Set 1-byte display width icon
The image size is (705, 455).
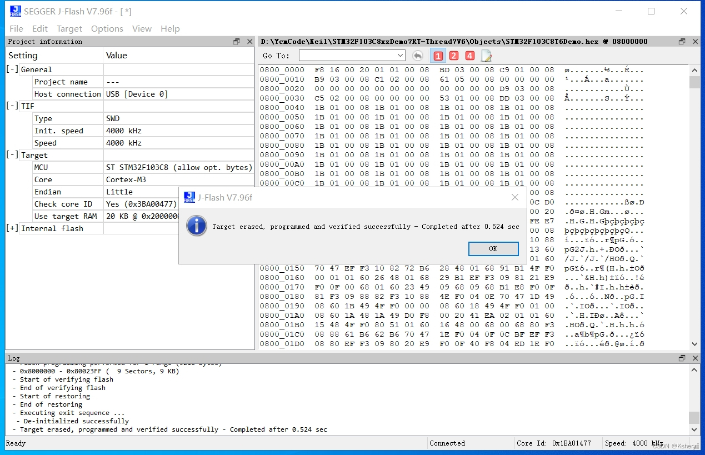tap(438, 56)
